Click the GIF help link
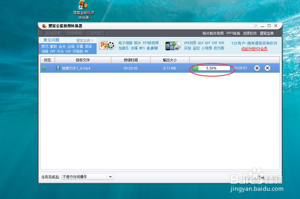The width and height of the screenshot is (300, 199). tap(68, 51)
